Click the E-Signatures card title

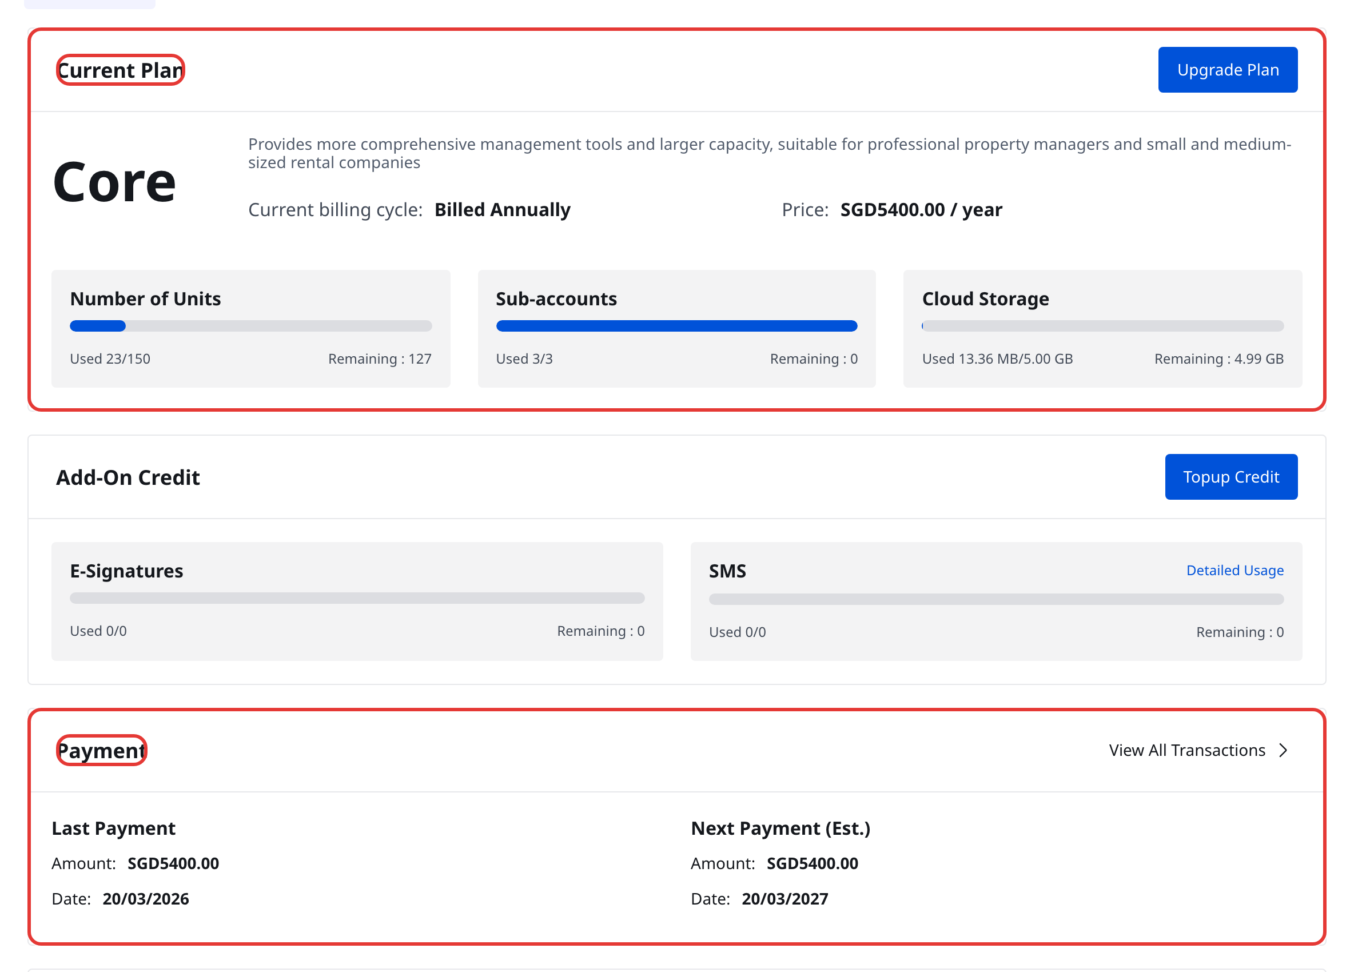click(126, 571)
